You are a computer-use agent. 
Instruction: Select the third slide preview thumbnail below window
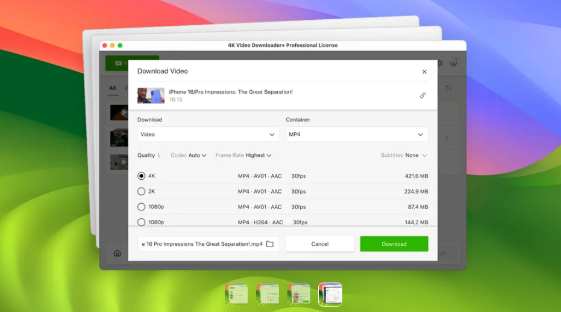(299, 295)
